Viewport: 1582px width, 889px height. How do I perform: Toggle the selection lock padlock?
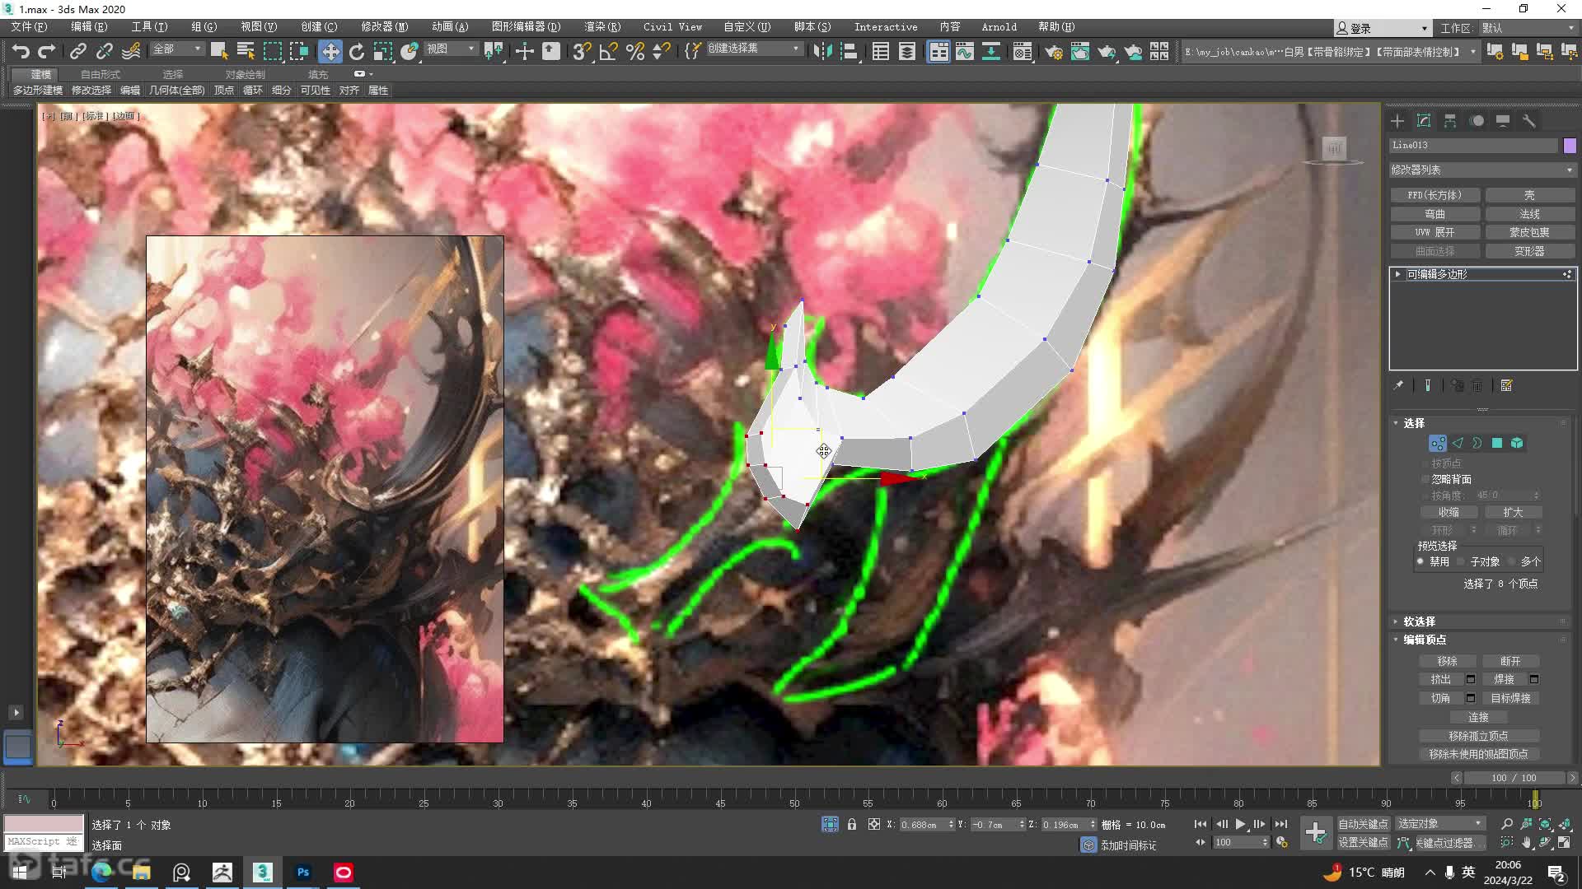point(852,824)
